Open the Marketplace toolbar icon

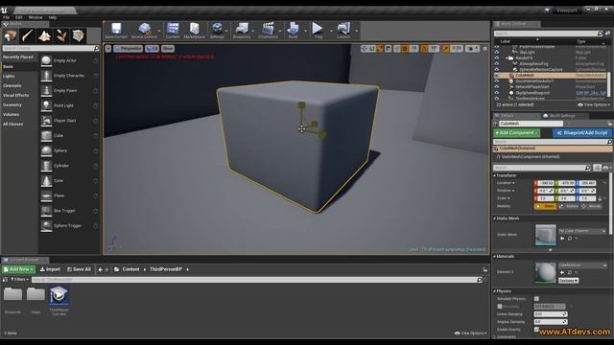point(194,31)
